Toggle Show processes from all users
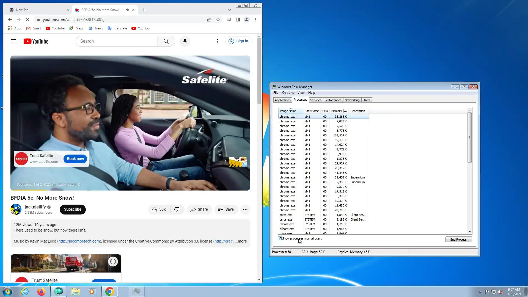The width and height of the screenshot is (528, 297). pos(280,238)
